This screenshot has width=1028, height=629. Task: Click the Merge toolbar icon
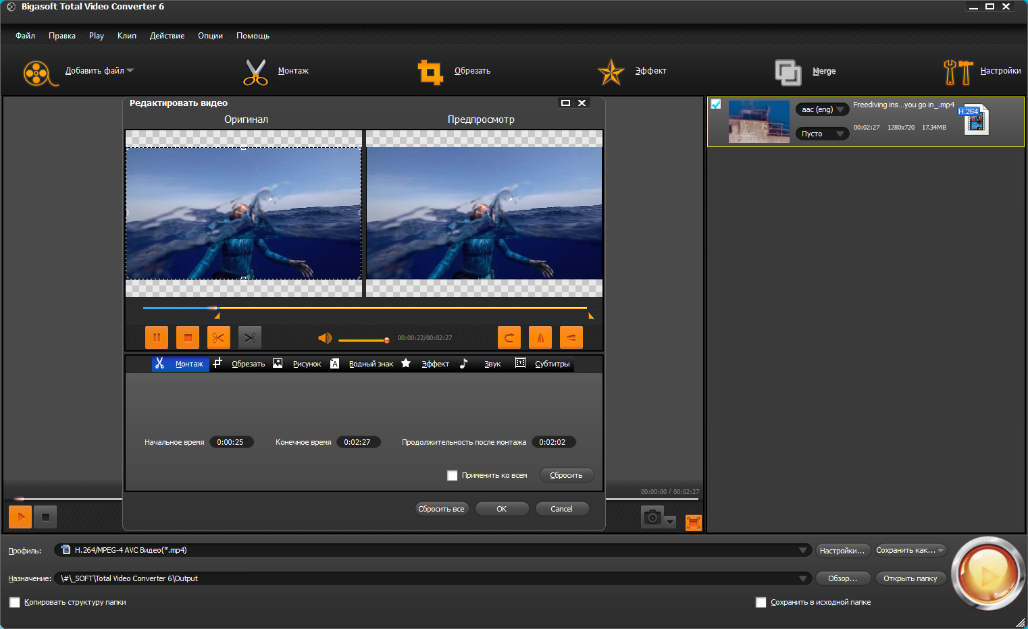(x=788, y=72)
